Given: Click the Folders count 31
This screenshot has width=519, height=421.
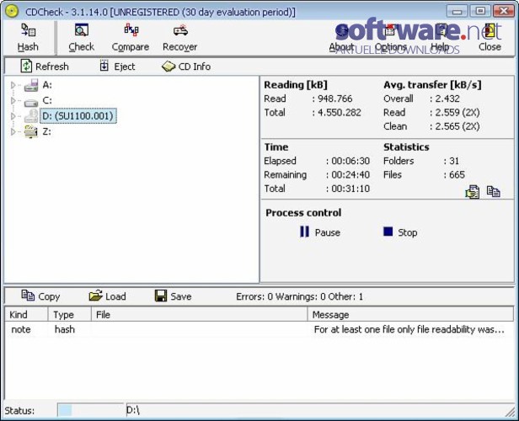Looking at the screenshot, I should (x=454, y=161).
